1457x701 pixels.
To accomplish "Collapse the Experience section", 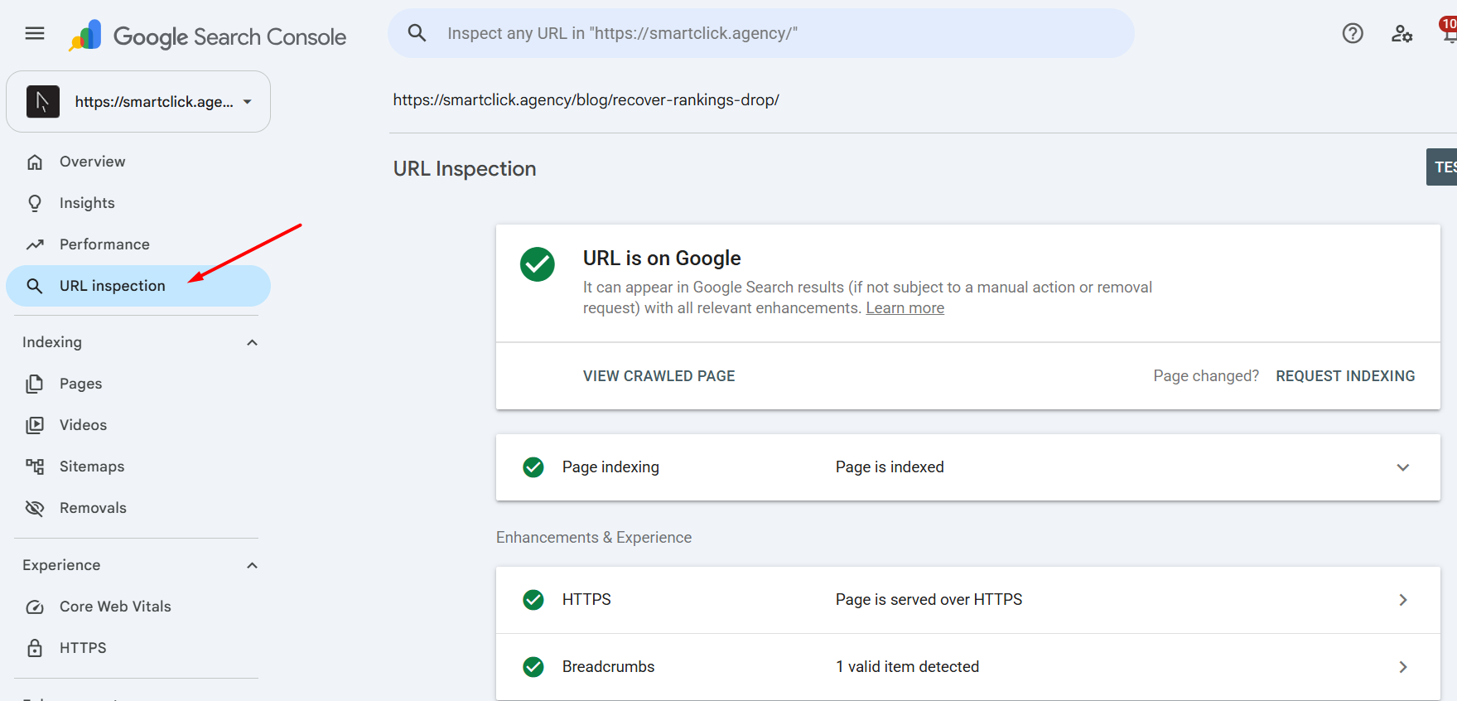I will [253, 565].
